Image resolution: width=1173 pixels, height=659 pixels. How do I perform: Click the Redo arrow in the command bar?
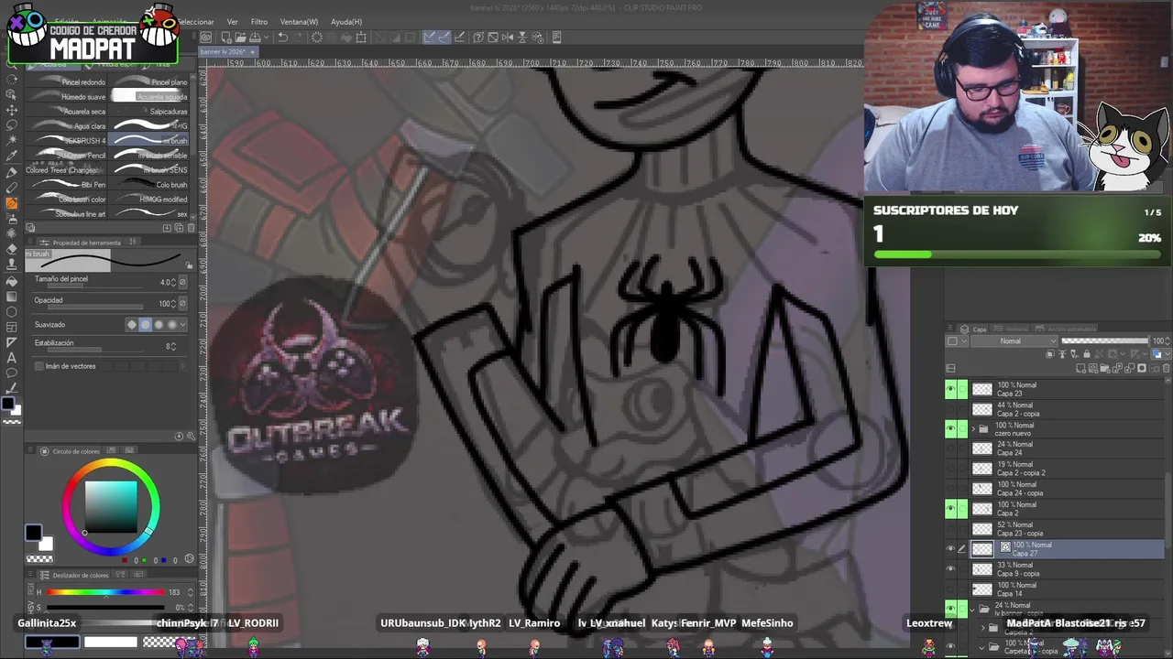click(x=298, y=38)
